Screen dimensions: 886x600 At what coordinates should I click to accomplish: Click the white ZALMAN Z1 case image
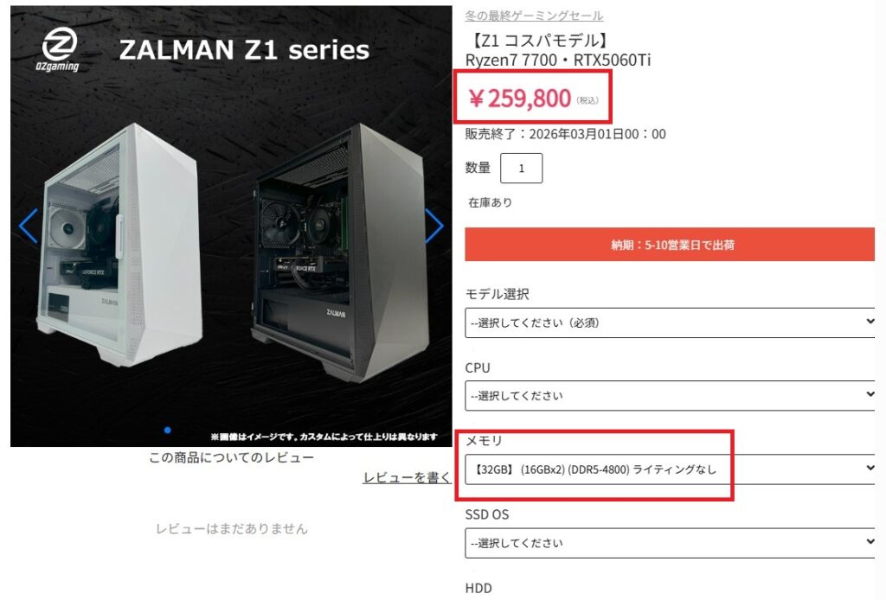click(119, 246)
